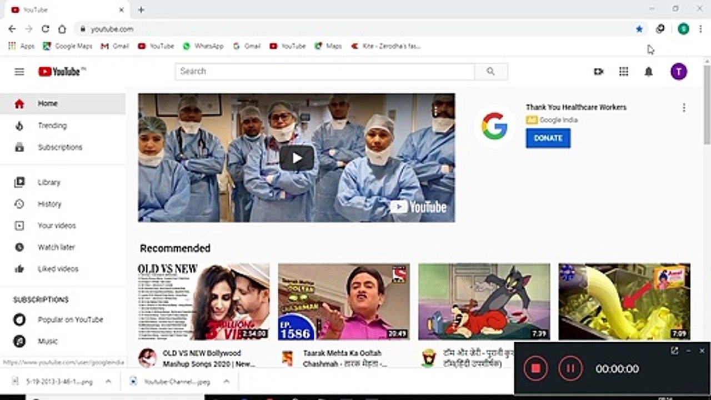This screenshot has width=711, height=400.
Task: Open the Gmail bookmark with red M icon
Action: [115, 46]
